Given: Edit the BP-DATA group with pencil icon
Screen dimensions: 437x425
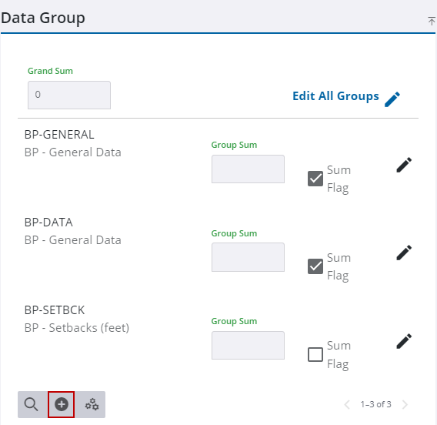Looking at the screenshot, I should tap(404, 253).
